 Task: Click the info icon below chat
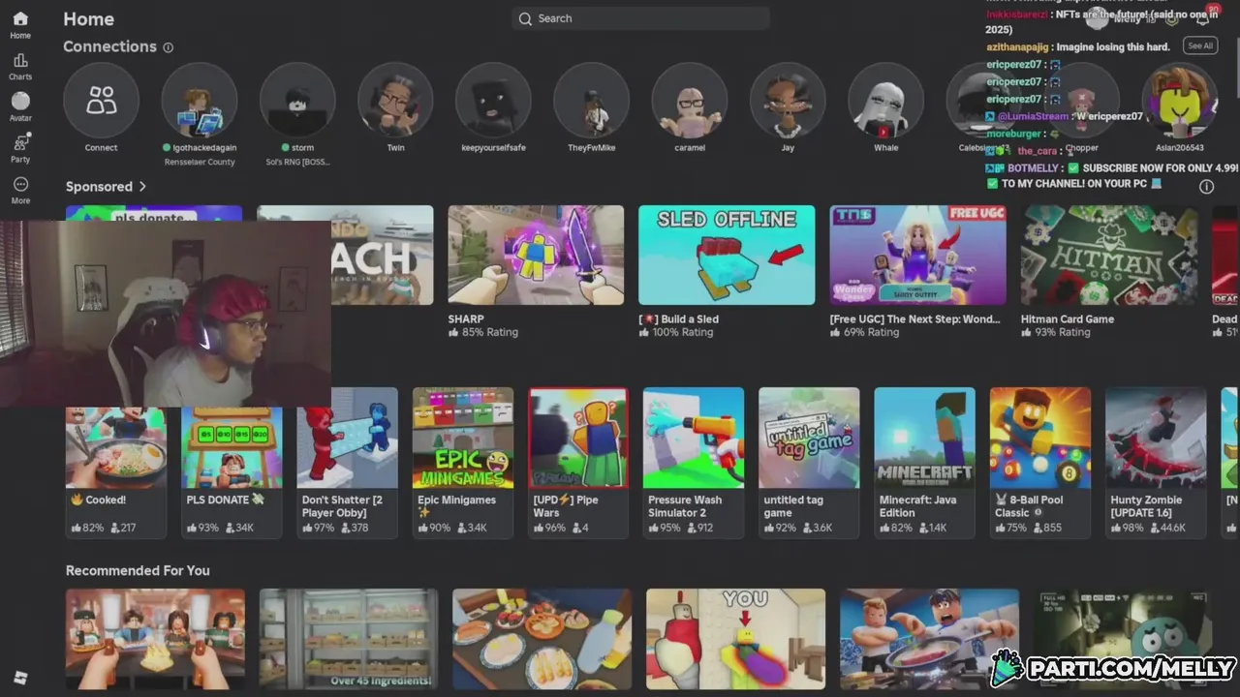tap(1206, 187)
